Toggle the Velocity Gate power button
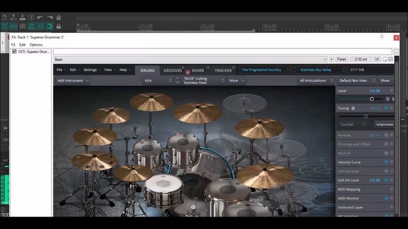 pos(386,171)
